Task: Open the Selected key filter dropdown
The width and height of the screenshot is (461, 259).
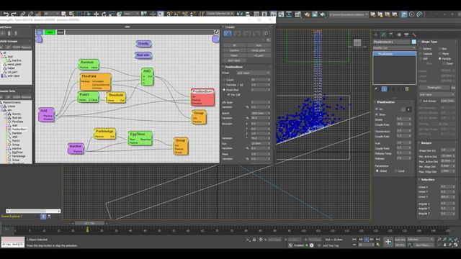Action: click(x=420, y=240)
